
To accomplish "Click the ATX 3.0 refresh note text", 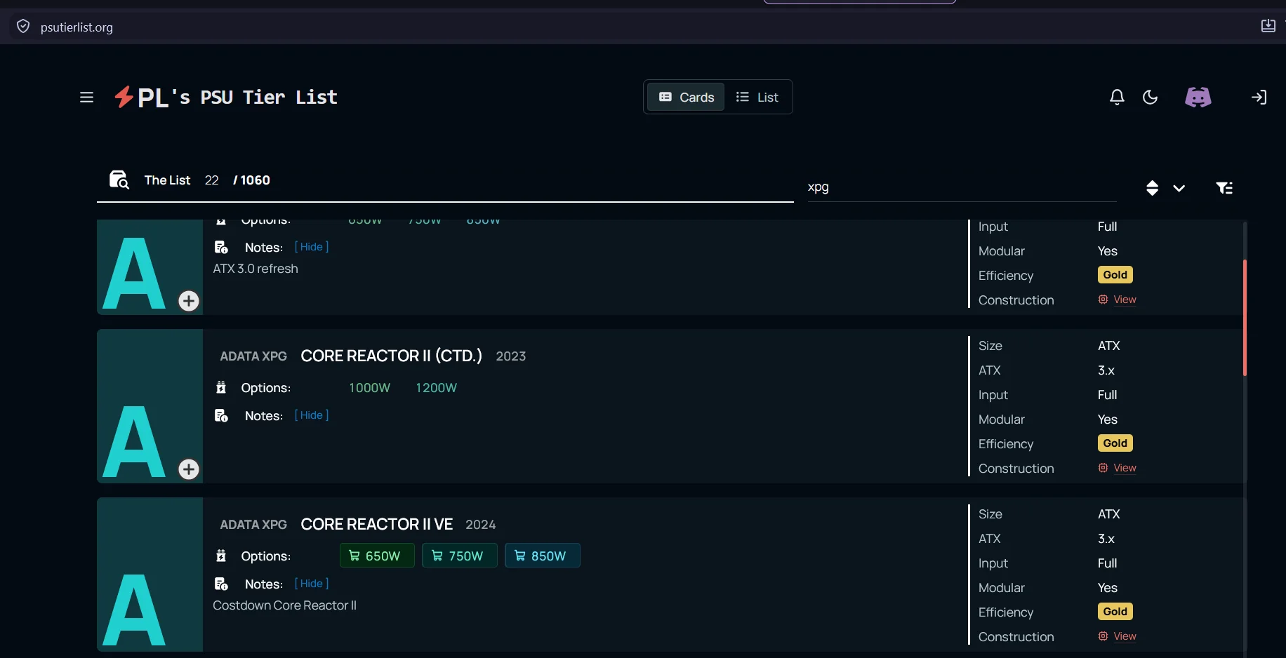I will point(256,269).
